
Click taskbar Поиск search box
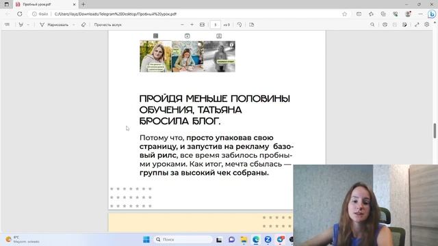coord(183,239)
